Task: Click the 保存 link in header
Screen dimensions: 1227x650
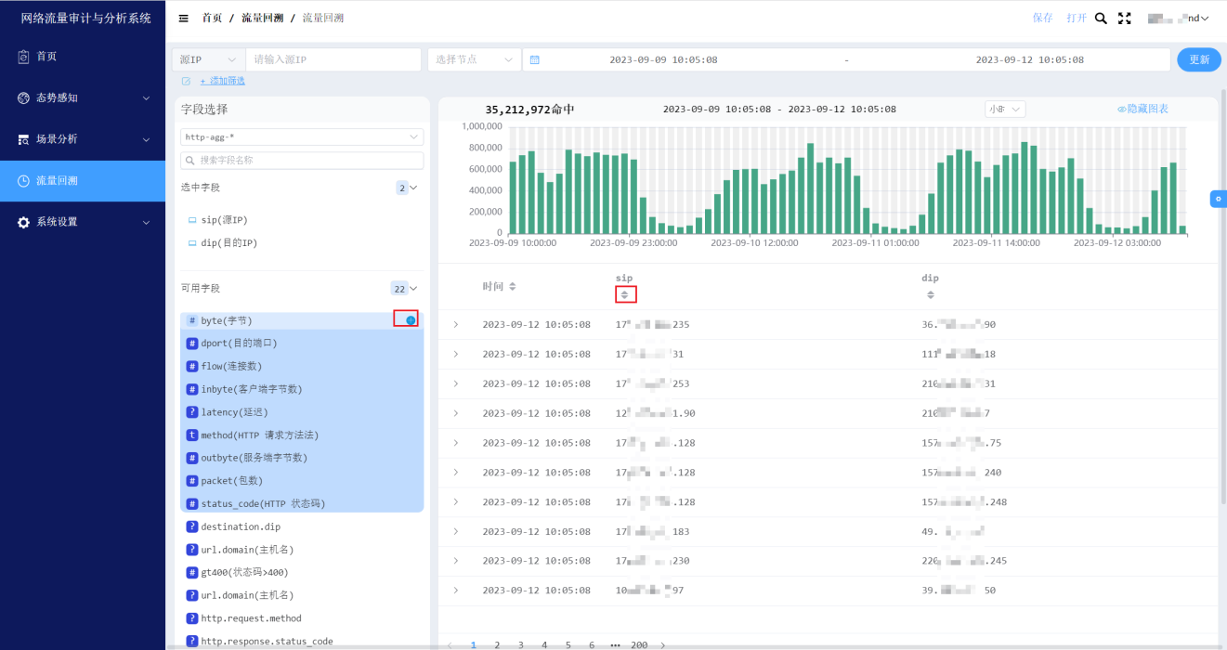Action: tap(1042, 18)
